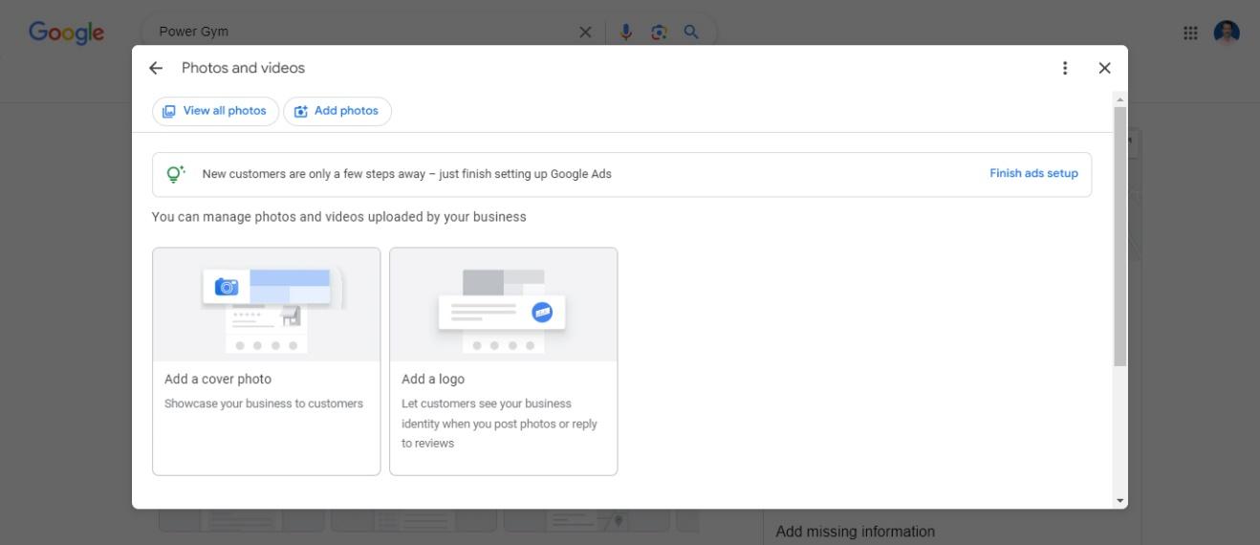Image resolution: width=1260 pixels, height=545 pixels.
Task: Click the View all photos button
Action: click(215, 111)
